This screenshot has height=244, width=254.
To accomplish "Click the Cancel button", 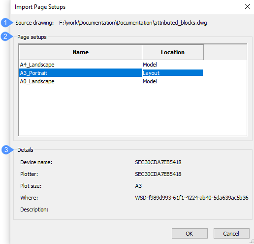I will (x=231, y=233).
